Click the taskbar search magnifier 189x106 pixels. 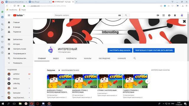[x=9, y=104]
